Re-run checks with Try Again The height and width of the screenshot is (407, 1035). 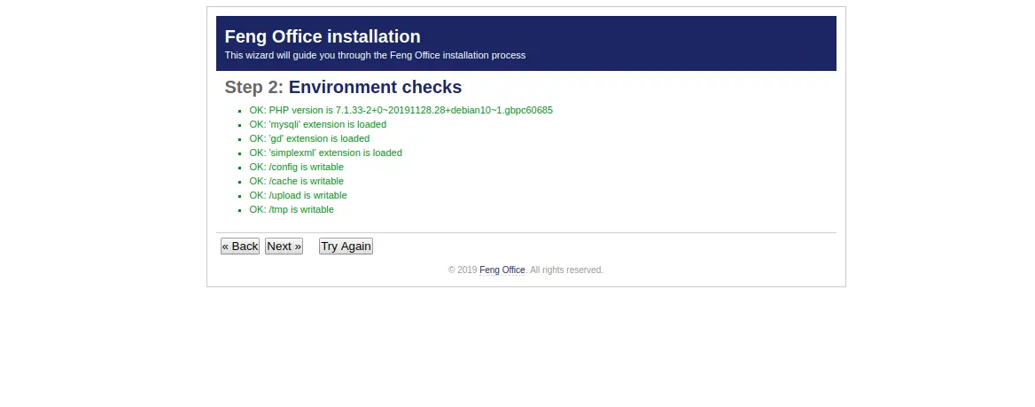[346, 247]
